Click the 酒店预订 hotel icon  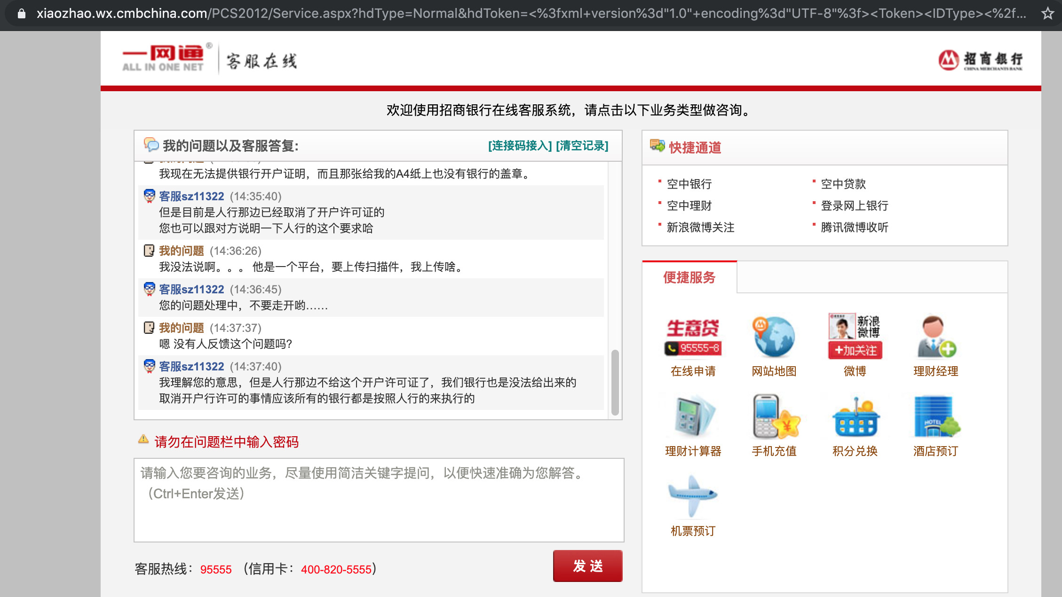pos(935,416)
